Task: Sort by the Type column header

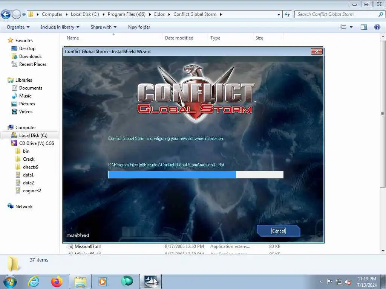Action: point(230,38)
